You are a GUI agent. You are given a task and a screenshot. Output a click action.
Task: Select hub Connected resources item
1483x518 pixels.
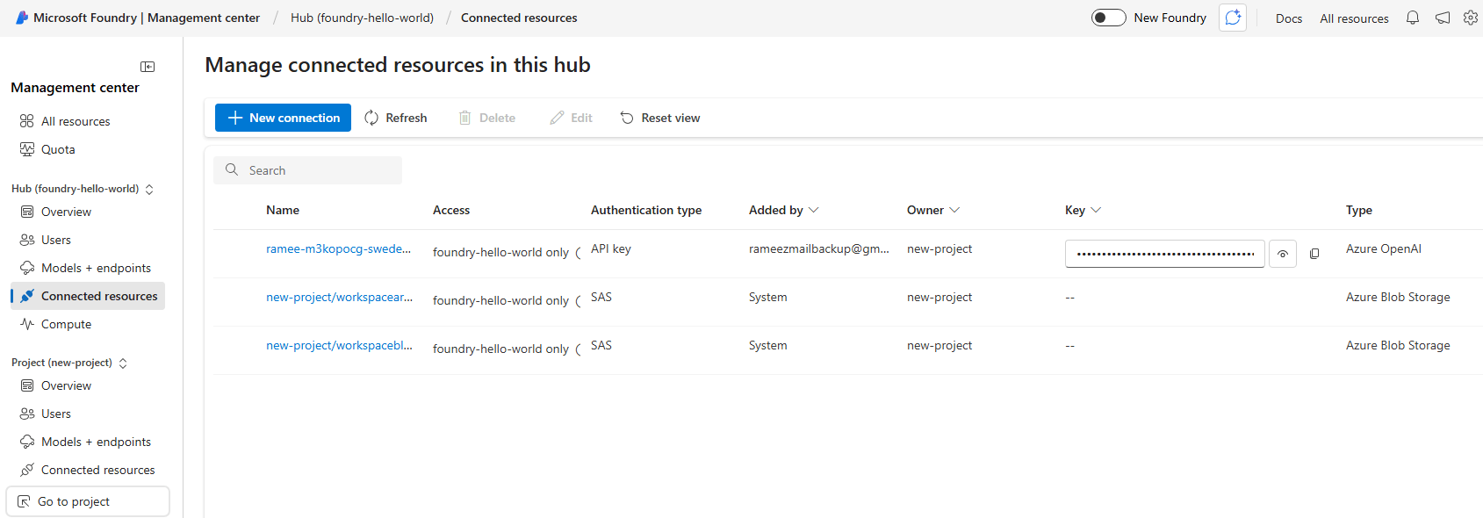87,296
